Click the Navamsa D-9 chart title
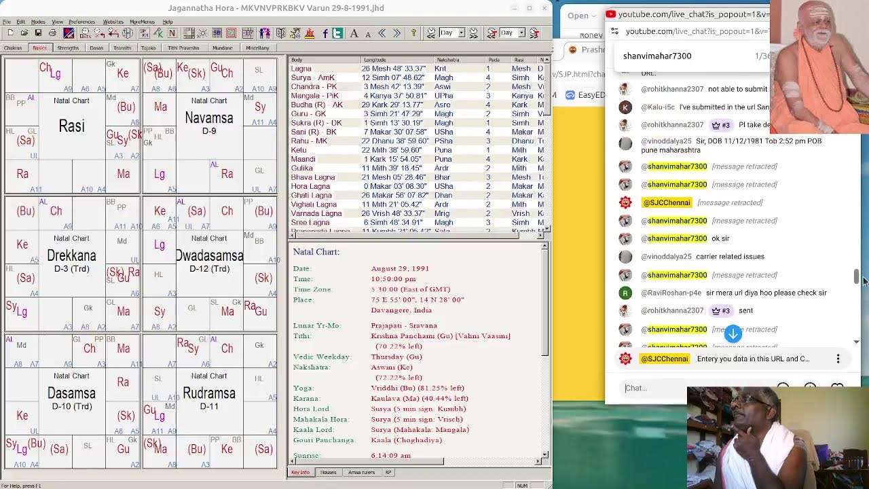The image size is (869, 489). coord(209,122)
